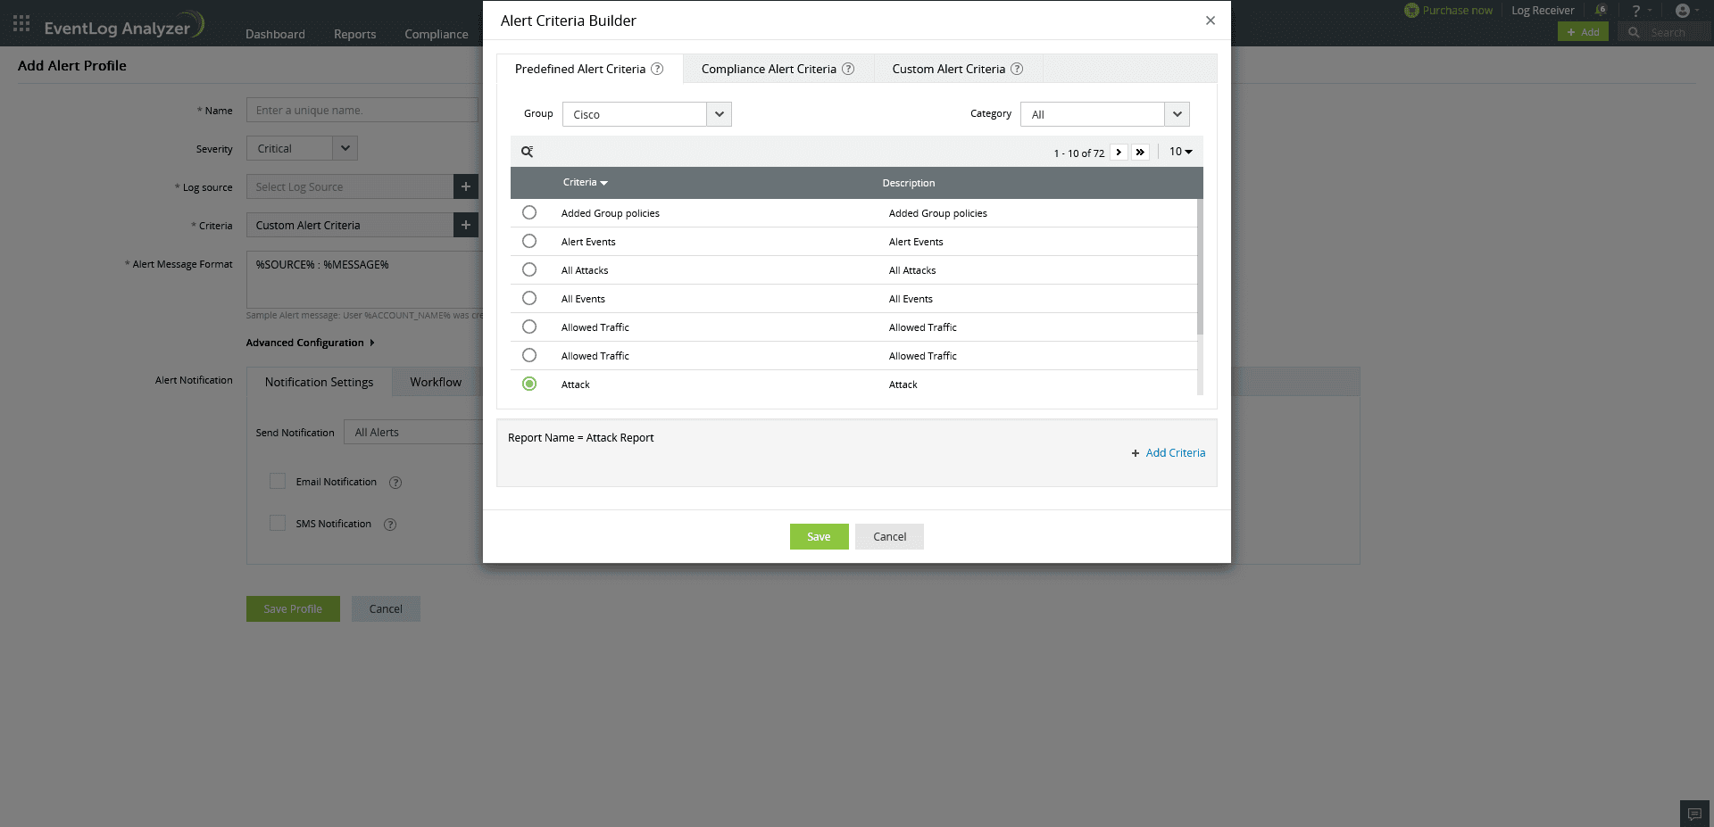Open the Severity dropdown showing Critical
The width and height of the screenshot is (1714, 827).
[x=302, y=149]
